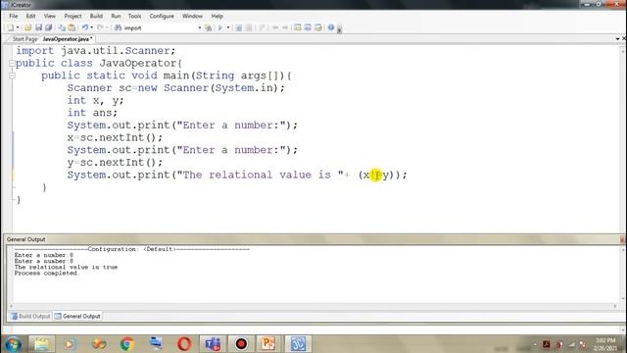The image size is (627, 353).
Task: Click the 'x=sc.nextInt();' line
Action: [x=115, y=137]
